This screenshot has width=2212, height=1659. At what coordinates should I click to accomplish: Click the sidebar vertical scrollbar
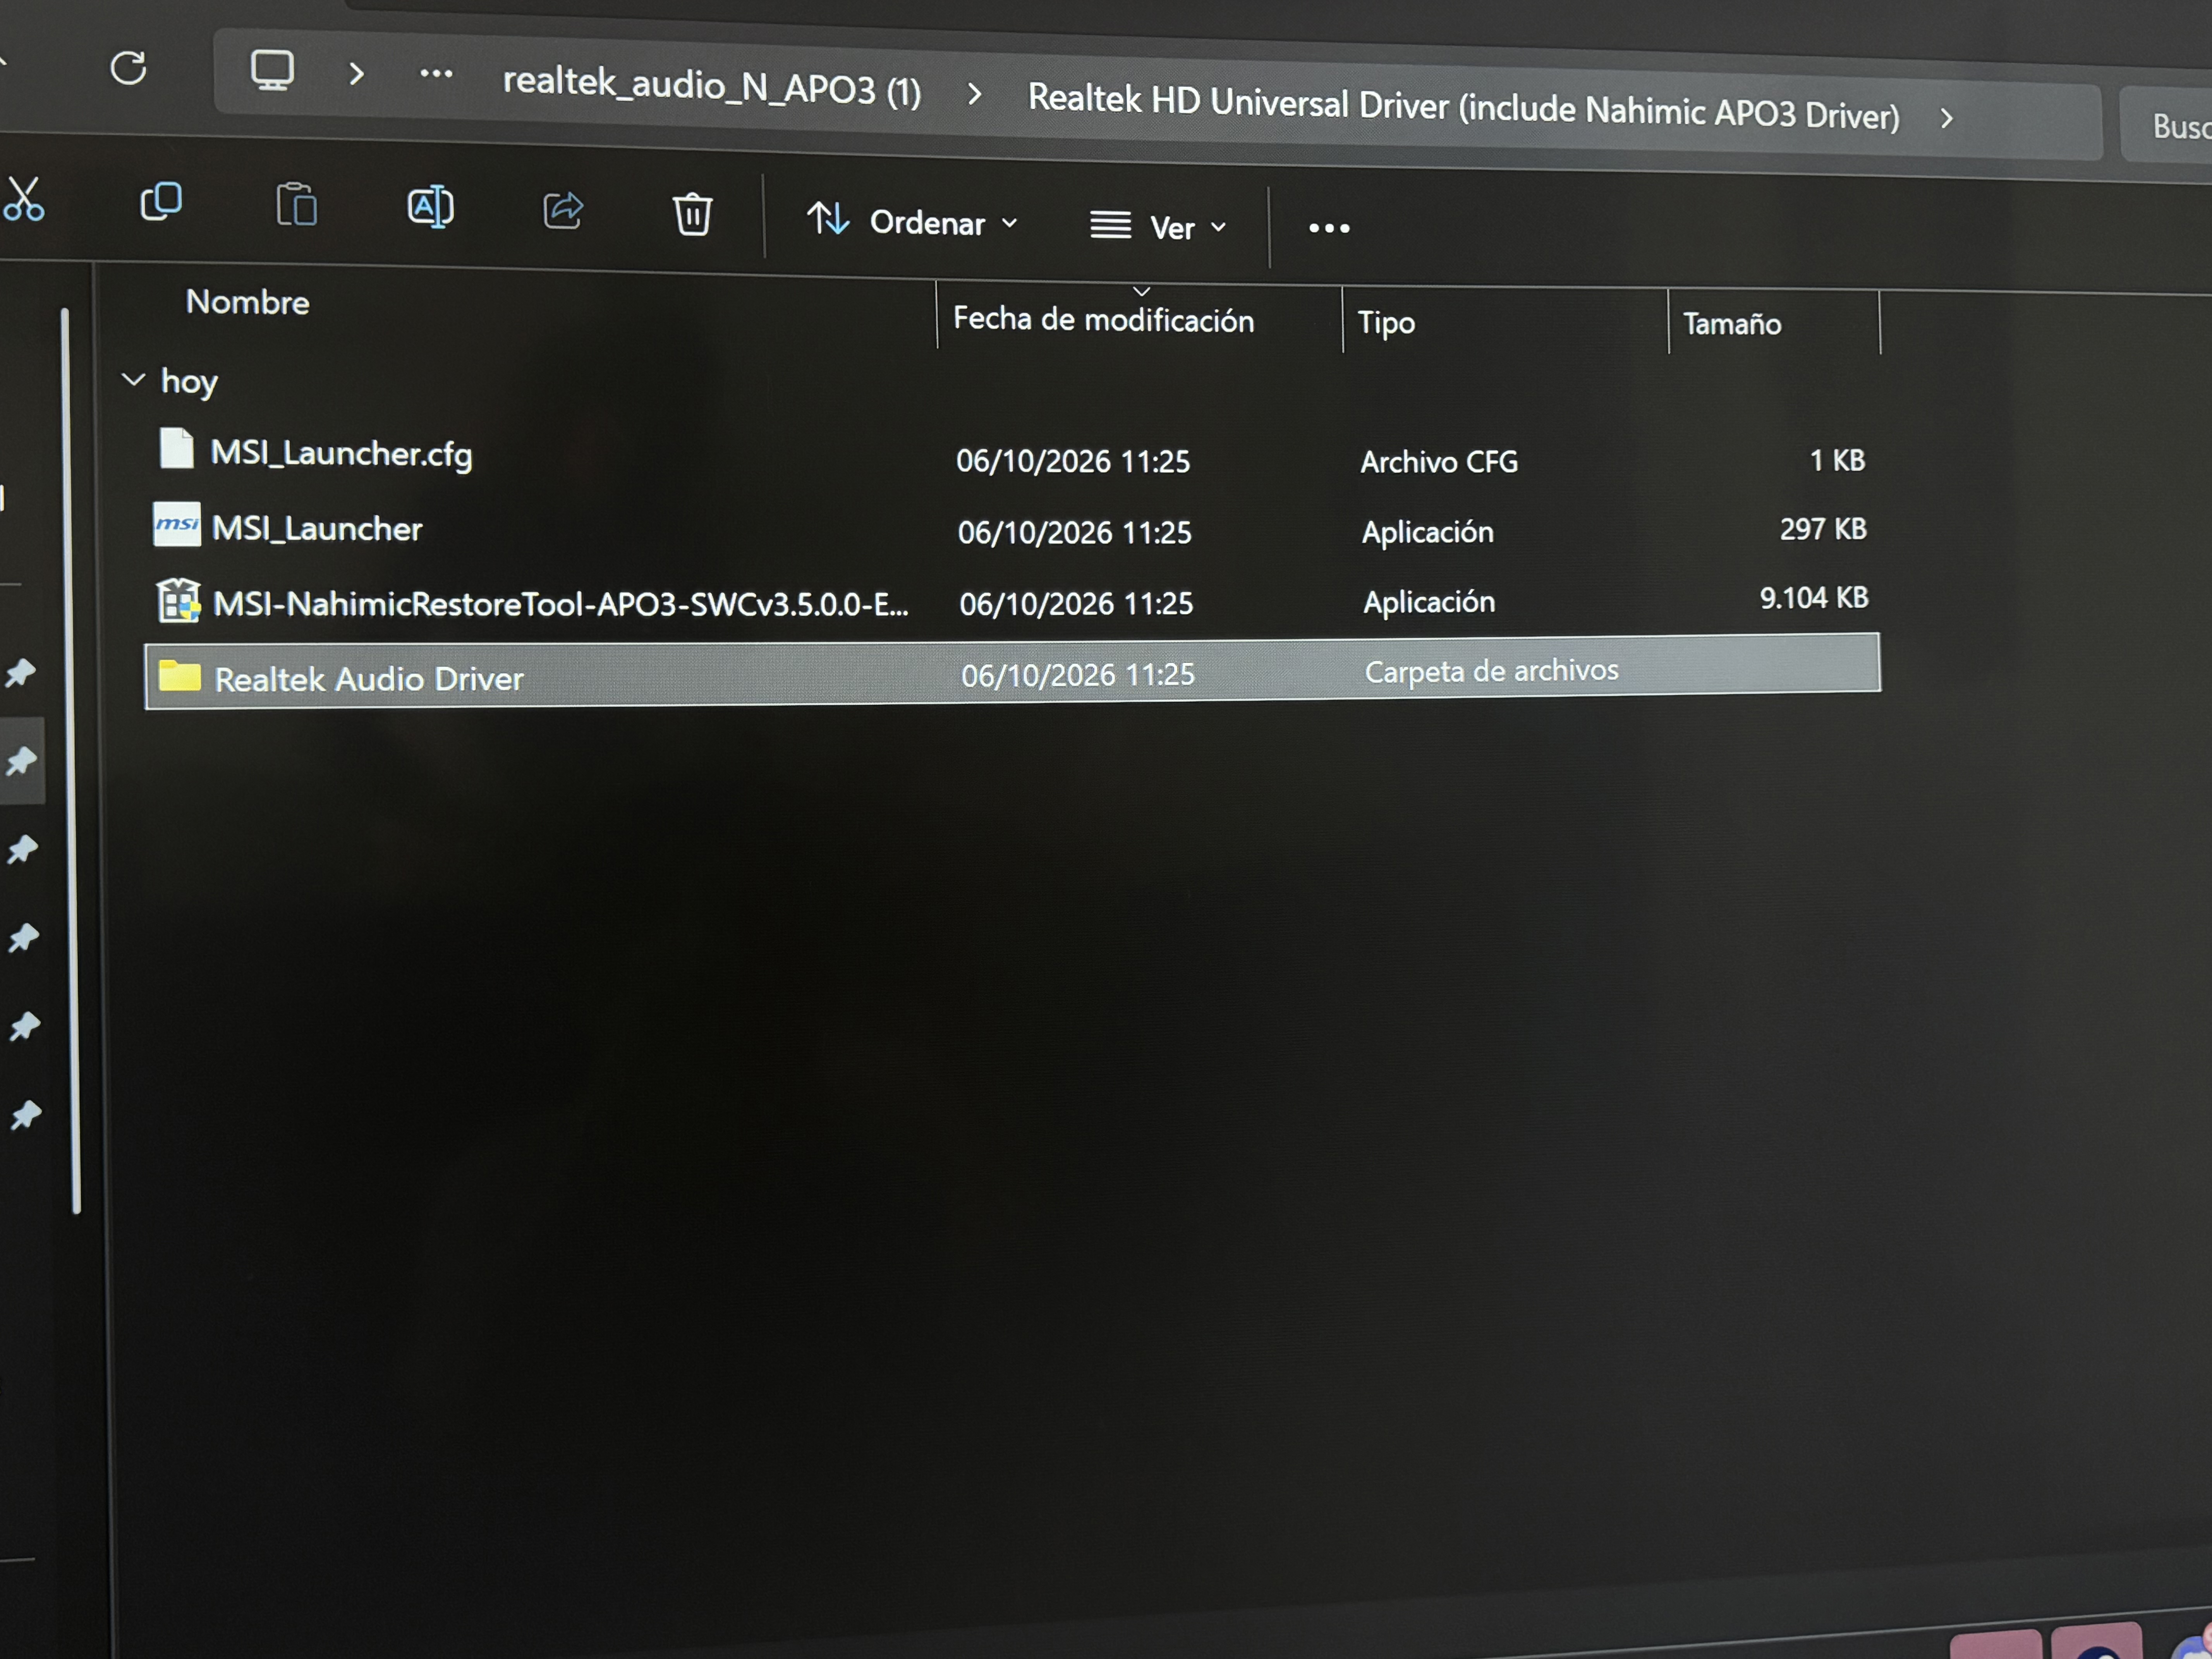pyautogui.click(x=70, y=760)
